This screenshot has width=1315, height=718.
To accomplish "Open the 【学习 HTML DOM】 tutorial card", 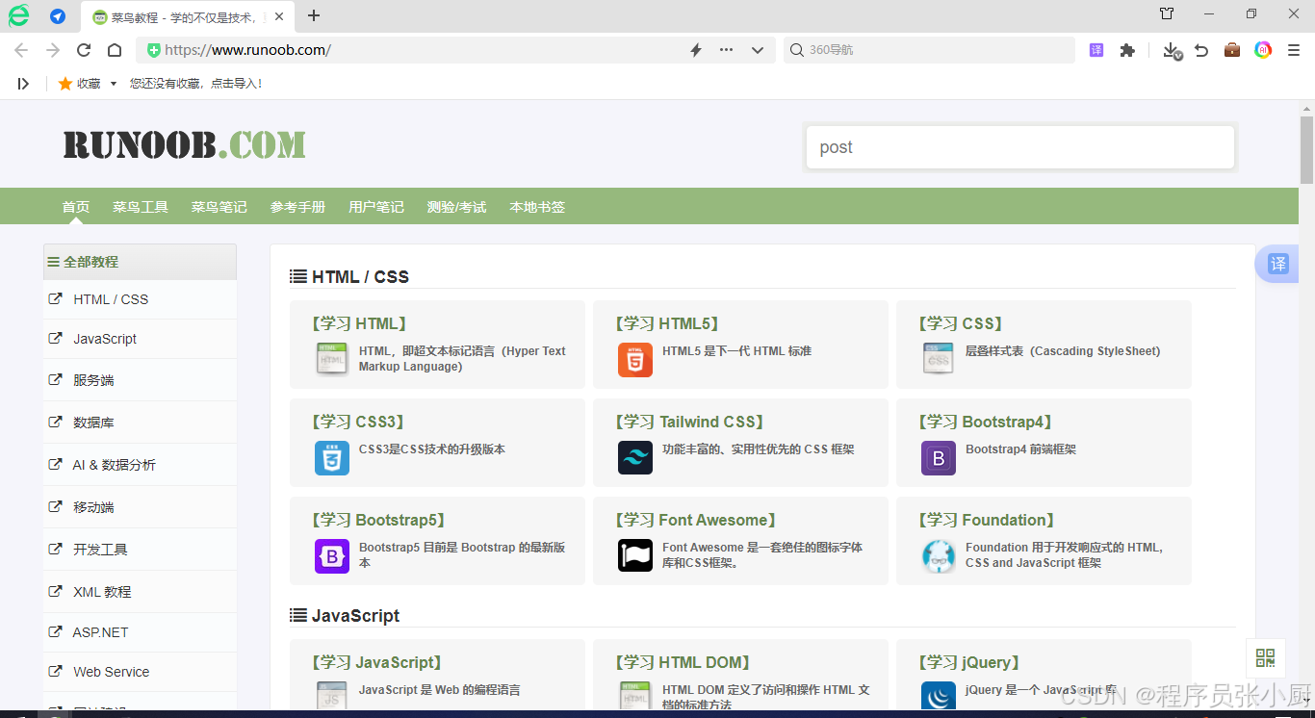I will 740,675.
